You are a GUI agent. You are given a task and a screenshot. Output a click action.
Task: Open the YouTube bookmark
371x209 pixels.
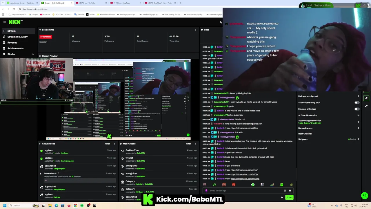tap(45, 15)
